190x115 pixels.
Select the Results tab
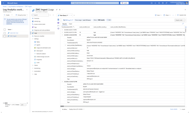65,24
